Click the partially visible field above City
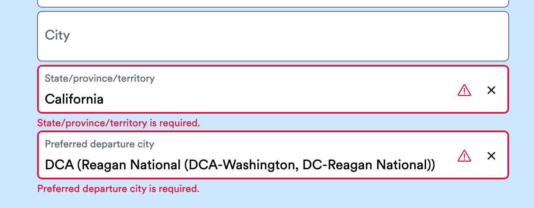 point(273,3)
